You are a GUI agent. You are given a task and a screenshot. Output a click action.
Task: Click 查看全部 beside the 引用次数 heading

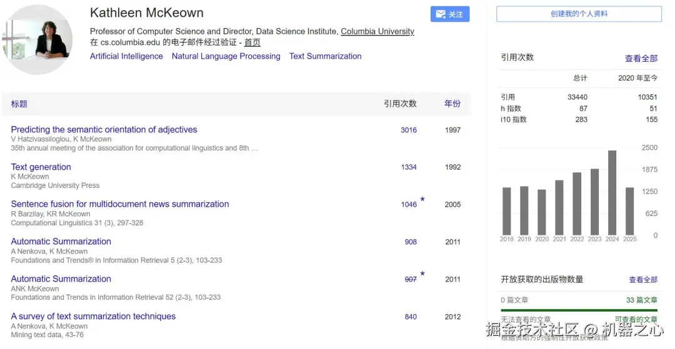pyautogui.click(x=641, y=58)
